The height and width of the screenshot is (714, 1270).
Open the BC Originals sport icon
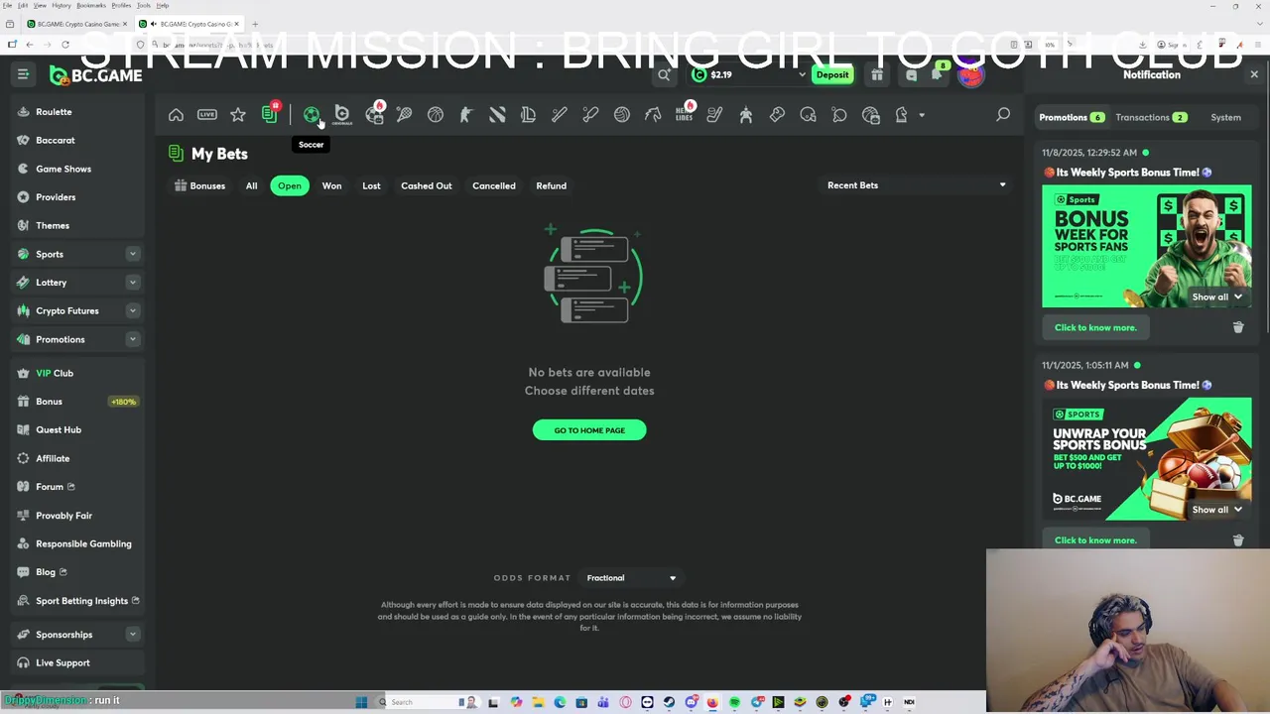point(342,115)
